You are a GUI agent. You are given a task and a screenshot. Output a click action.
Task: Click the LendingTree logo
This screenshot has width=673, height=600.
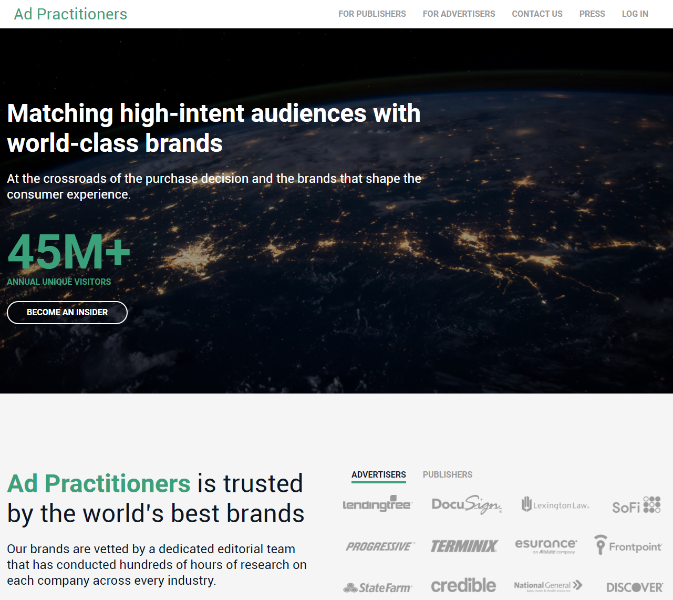tap(377, 504)
